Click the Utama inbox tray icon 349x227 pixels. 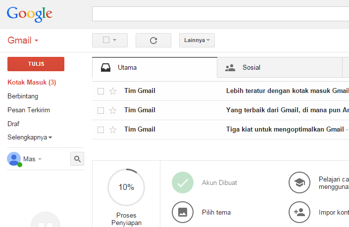point(105,68)
